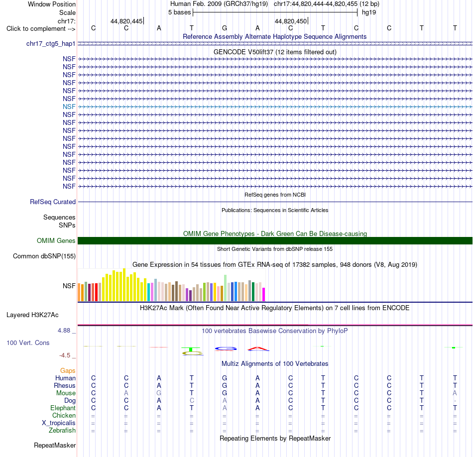Click the Sequences track label
Viewport: 473px width, 457px height.
coord(59,217)
